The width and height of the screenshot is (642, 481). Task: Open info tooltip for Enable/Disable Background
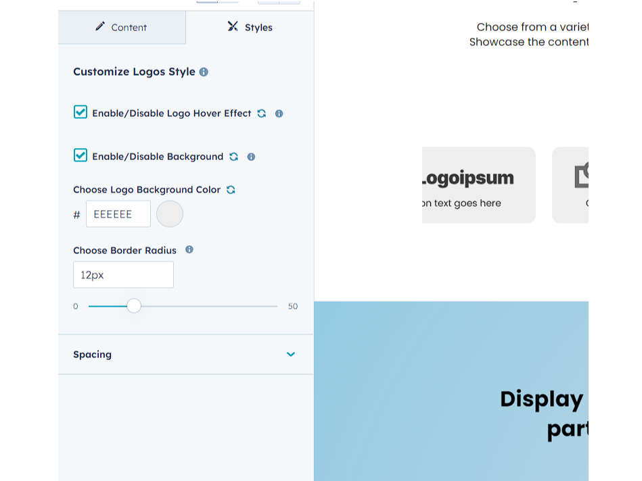[x=251, y=156]
